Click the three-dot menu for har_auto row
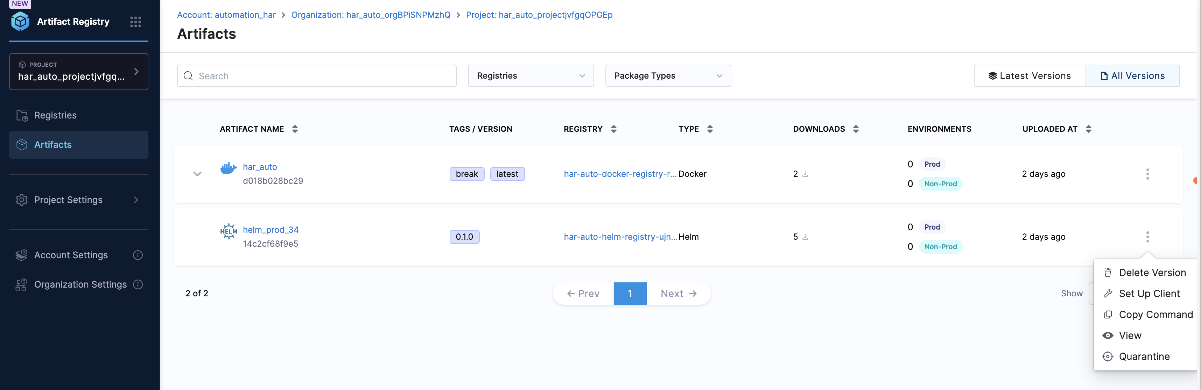The width and height of the screenshot is (1201, 390). pos(1147,174)
